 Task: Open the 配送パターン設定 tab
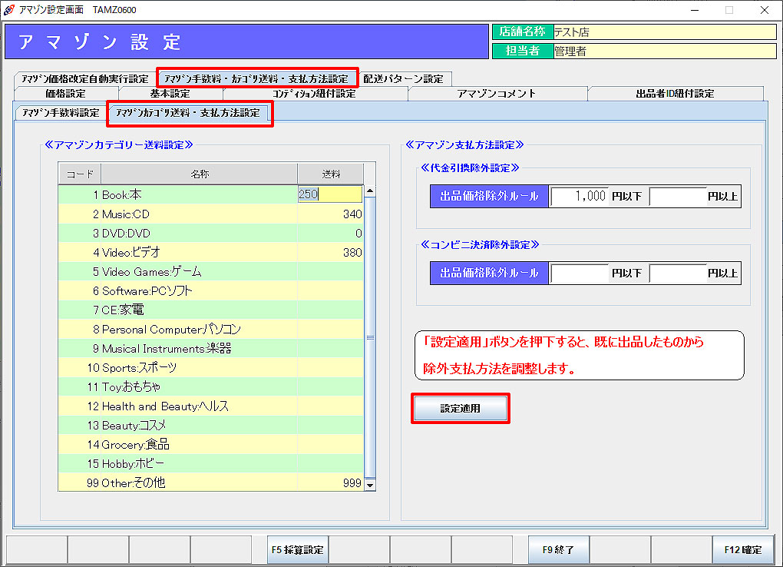(x=403, y=78)
